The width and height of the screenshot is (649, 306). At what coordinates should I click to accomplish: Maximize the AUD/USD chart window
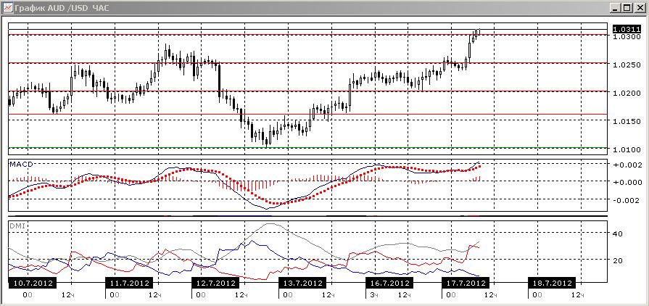pyautogui.click(x=627, y=7)
